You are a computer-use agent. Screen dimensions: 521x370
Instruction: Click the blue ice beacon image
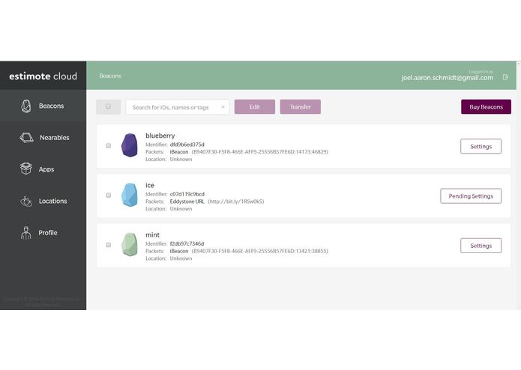130,195
